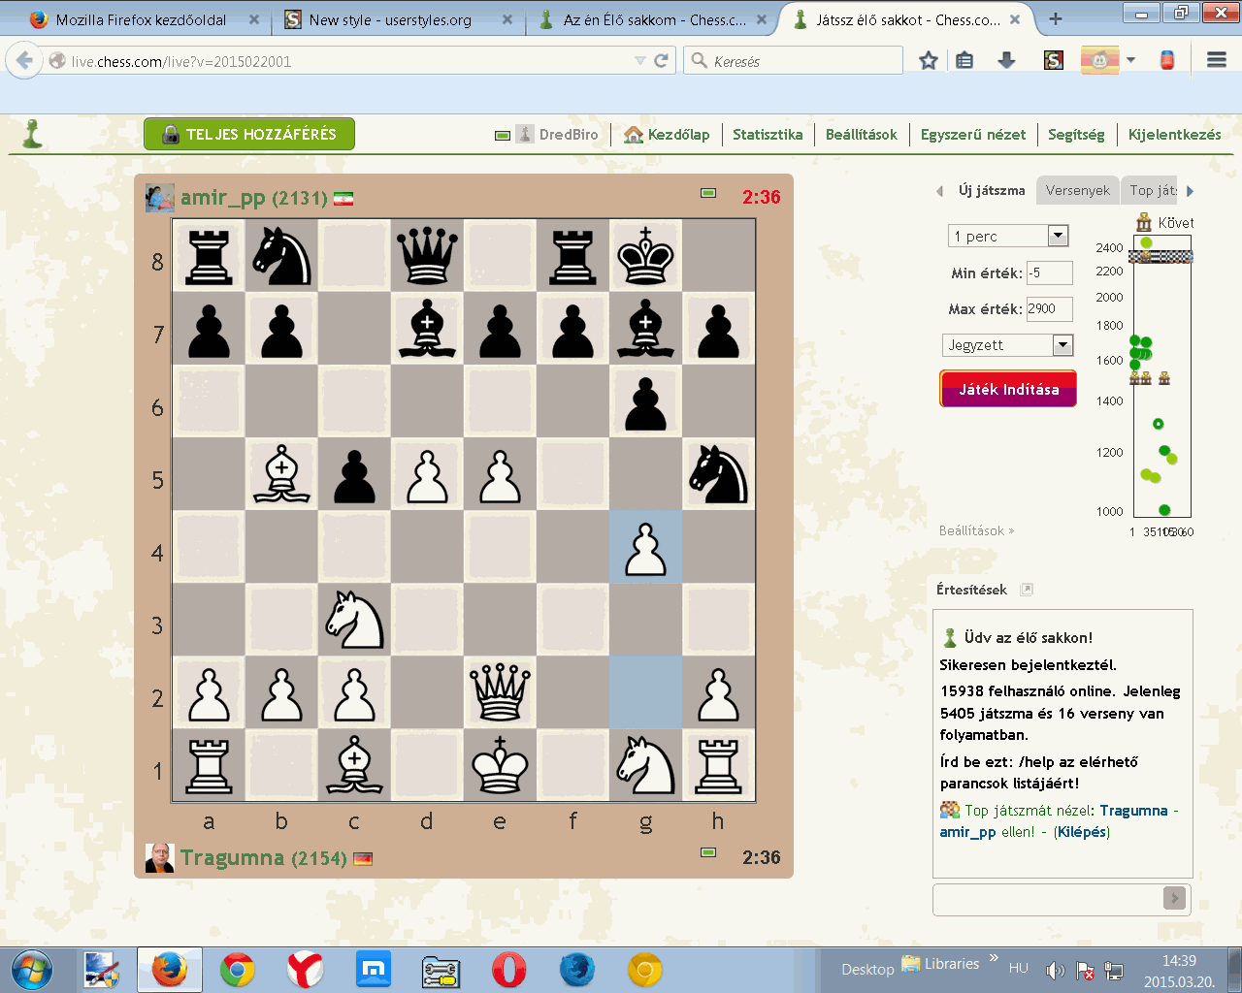Click the bookmark star in address bar
1242x993 pixels.
(x=927, y=59)
